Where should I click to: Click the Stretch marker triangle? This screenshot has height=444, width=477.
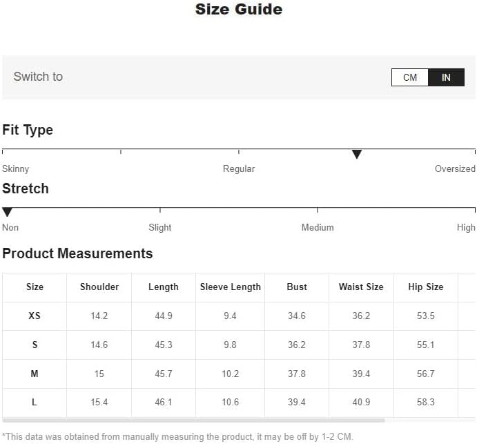tap(8, 213)
